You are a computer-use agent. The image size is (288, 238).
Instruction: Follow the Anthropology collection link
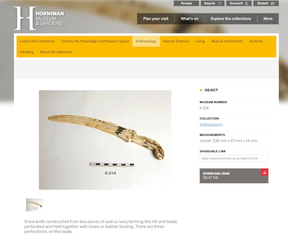click(x=211, y=124)
